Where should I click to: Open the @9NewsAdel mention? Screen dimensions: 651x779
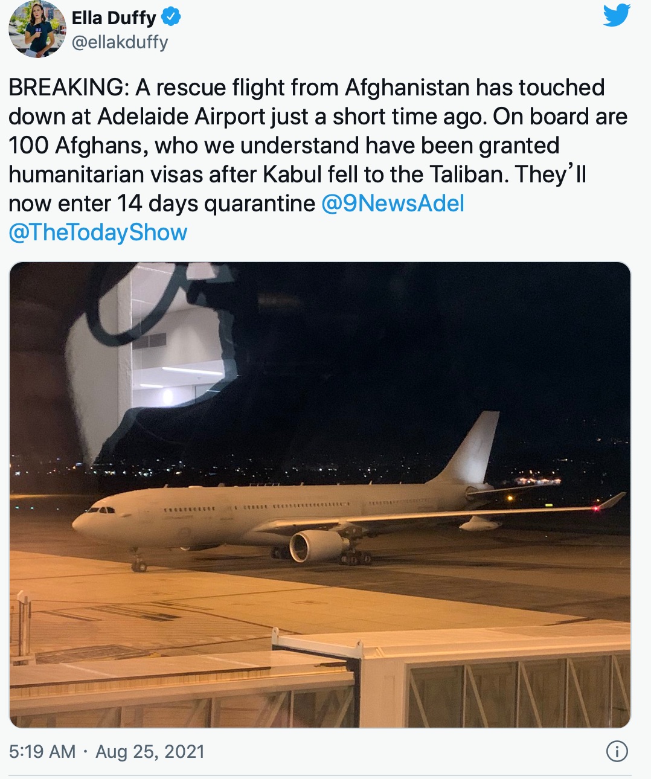(393, 204)
